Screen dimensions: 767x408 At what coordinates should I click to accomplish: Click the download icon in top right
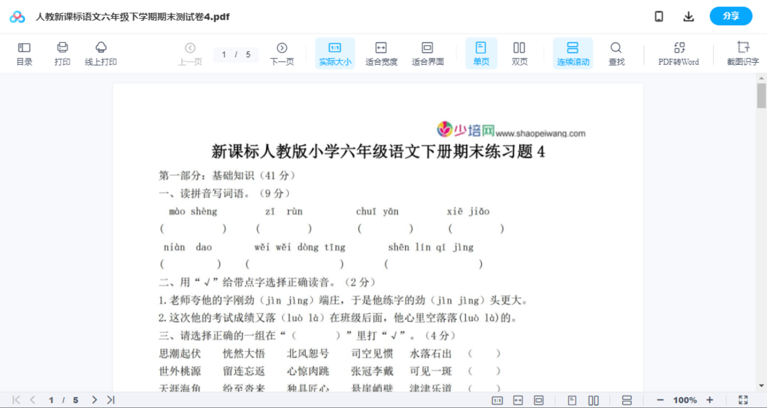tap(688, 16)
